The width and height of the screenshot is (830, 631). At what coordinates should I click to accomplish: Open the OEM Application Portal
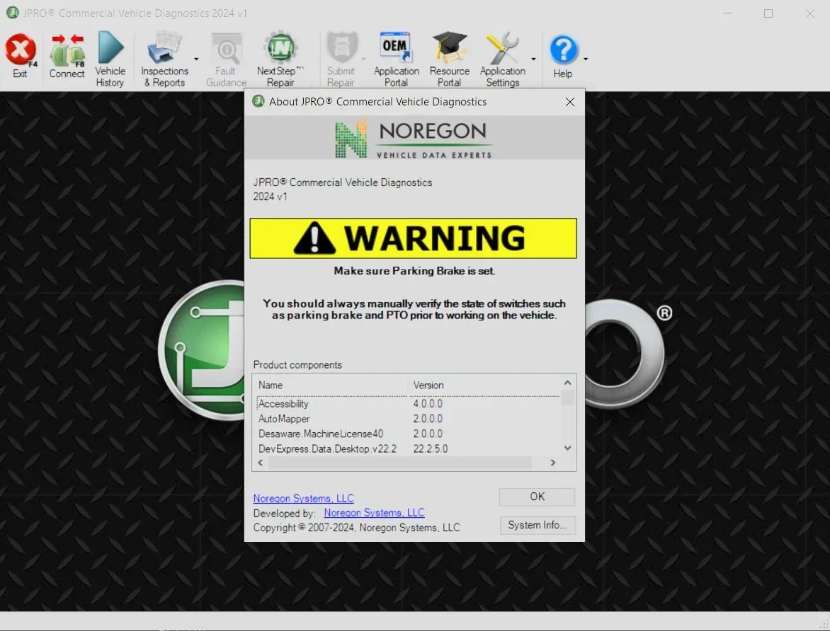point(395,57)
